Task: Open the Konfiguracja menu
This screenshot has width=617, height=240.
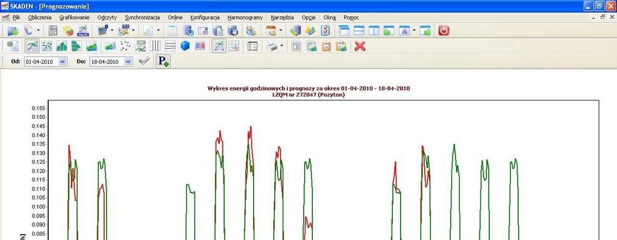Action: [205, 17]
